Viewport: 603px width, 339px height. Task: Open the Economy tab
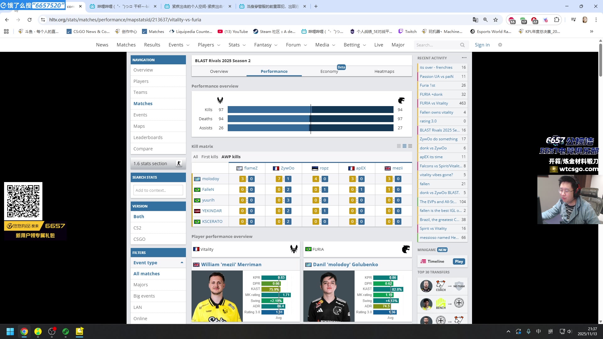[x=329, y=71]
